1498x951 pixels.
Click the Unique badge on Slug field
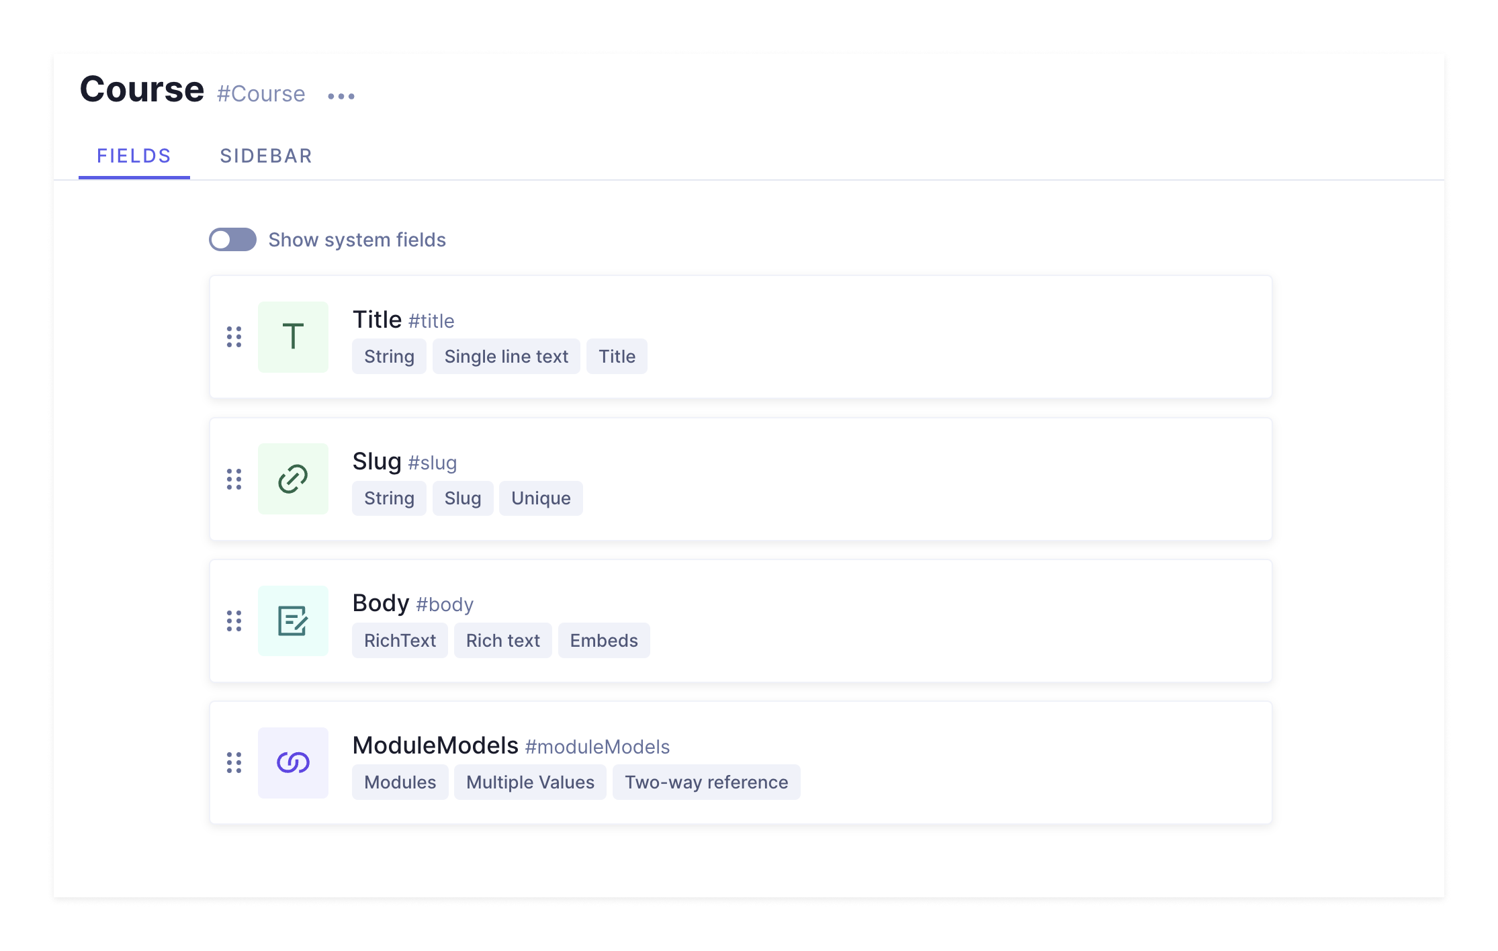click(541, 498)
